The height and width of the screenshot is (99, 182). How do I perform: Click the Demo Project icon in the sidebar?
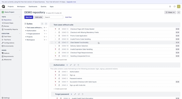[3, 12]
